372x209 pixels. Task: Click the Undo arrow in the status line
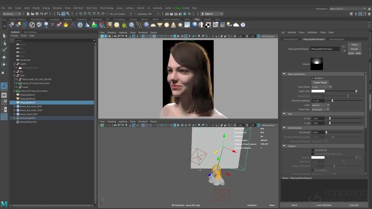(42, 14)
